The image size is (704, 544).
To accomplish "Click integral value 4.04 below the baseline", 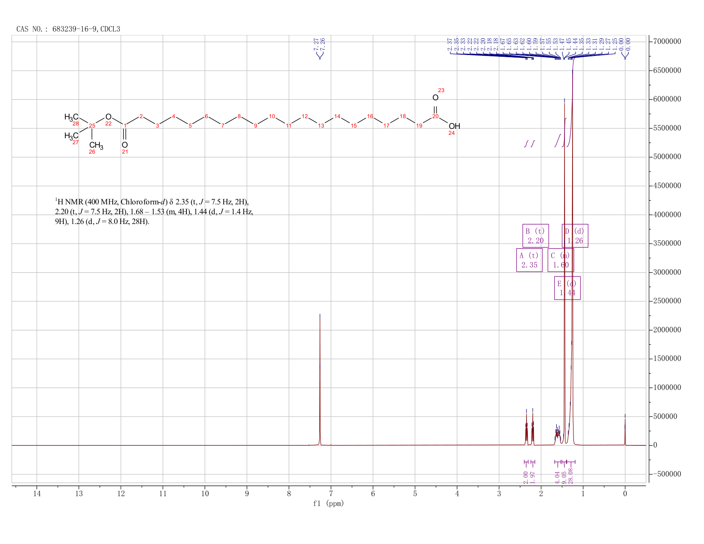I will [557, 477].
